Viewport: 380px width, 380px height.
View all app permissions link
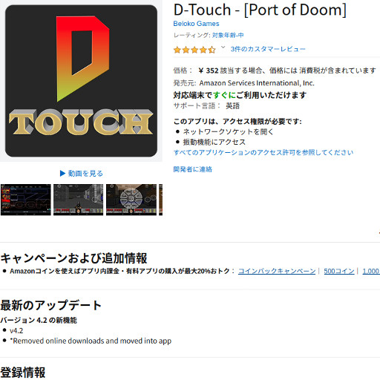click(x=263, y=152)
